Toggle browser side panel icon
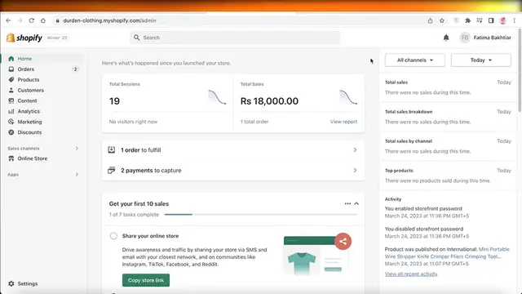Viewport: 522px width, 294px height. 491,20
